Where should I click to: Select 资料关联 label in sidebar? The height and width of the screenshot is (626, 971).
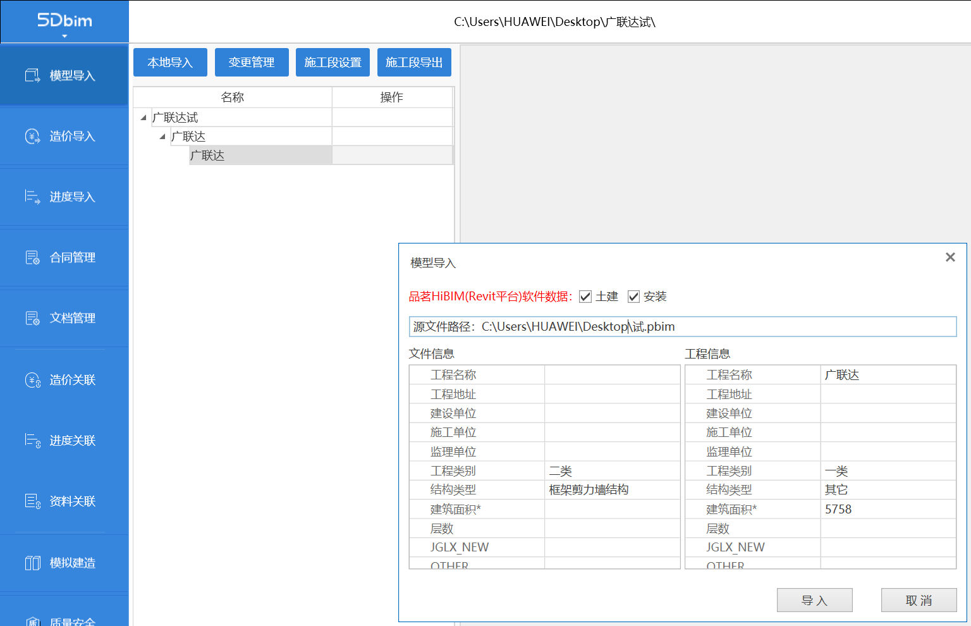pos(73,501)
